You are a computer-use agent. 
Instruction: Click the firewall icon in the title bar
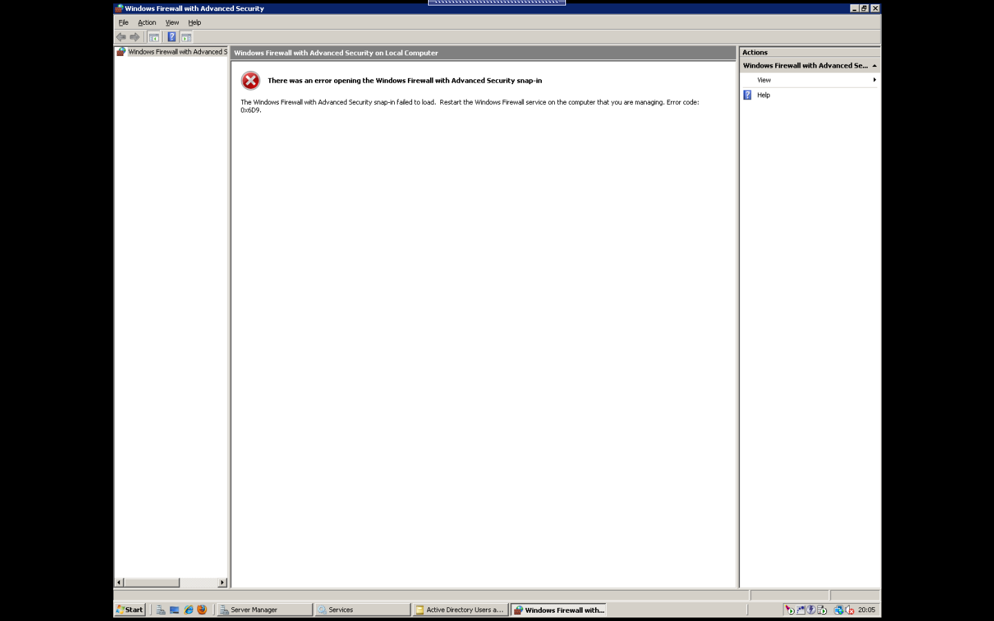tap(119, 8)
